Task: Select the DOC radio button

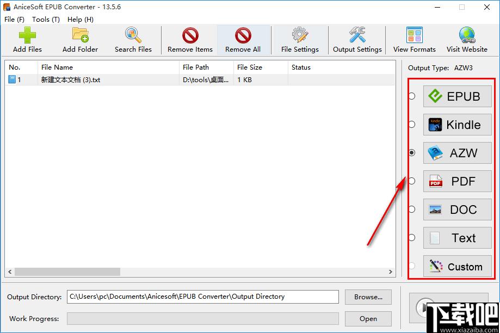Action: coord(412,209)
